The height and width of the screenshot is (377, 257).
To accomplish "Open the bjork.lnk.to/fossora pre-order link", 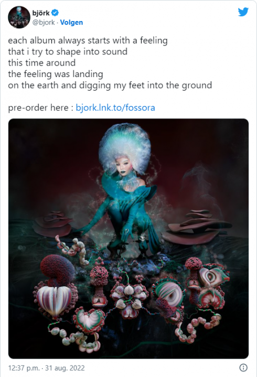I will pyautogui.click(x=115, y=107).
